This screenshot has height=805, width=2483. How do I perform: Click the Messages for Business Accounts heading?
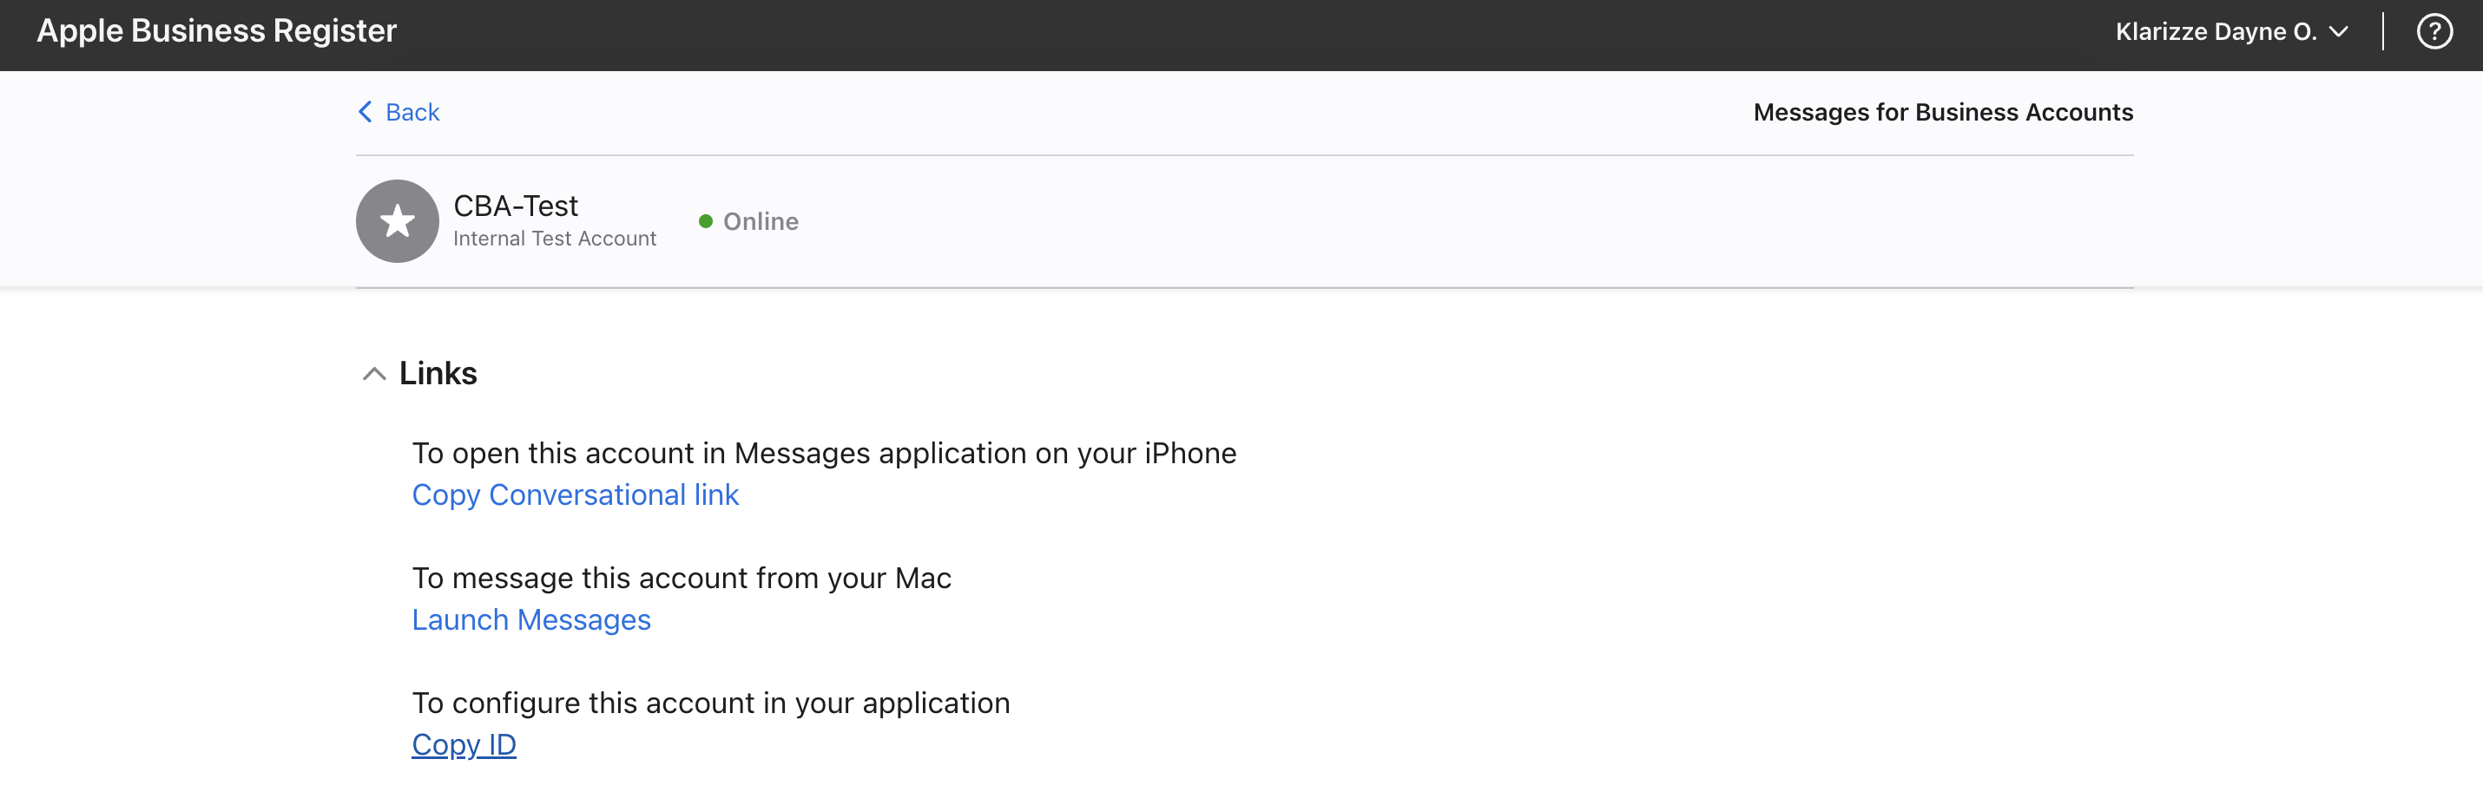1942,113
